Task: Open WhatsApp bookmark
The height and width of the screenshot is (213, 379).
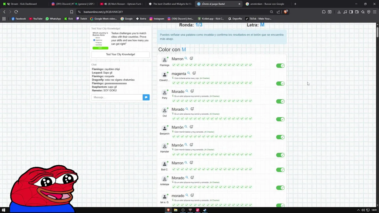Action: (x=53, y=19)
